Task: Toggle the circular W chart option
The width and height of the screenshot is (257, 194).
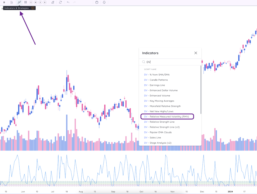Action: coord(35,3)
